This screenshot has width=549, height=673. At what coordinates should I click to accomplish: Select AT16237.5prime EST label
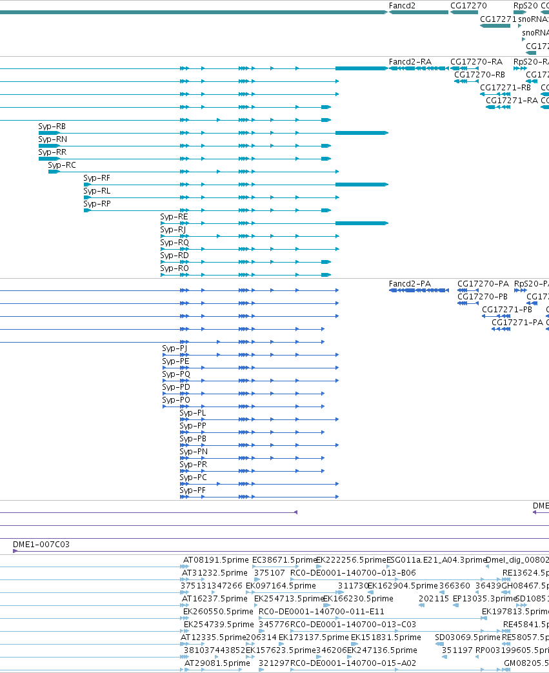pos(215,599)
